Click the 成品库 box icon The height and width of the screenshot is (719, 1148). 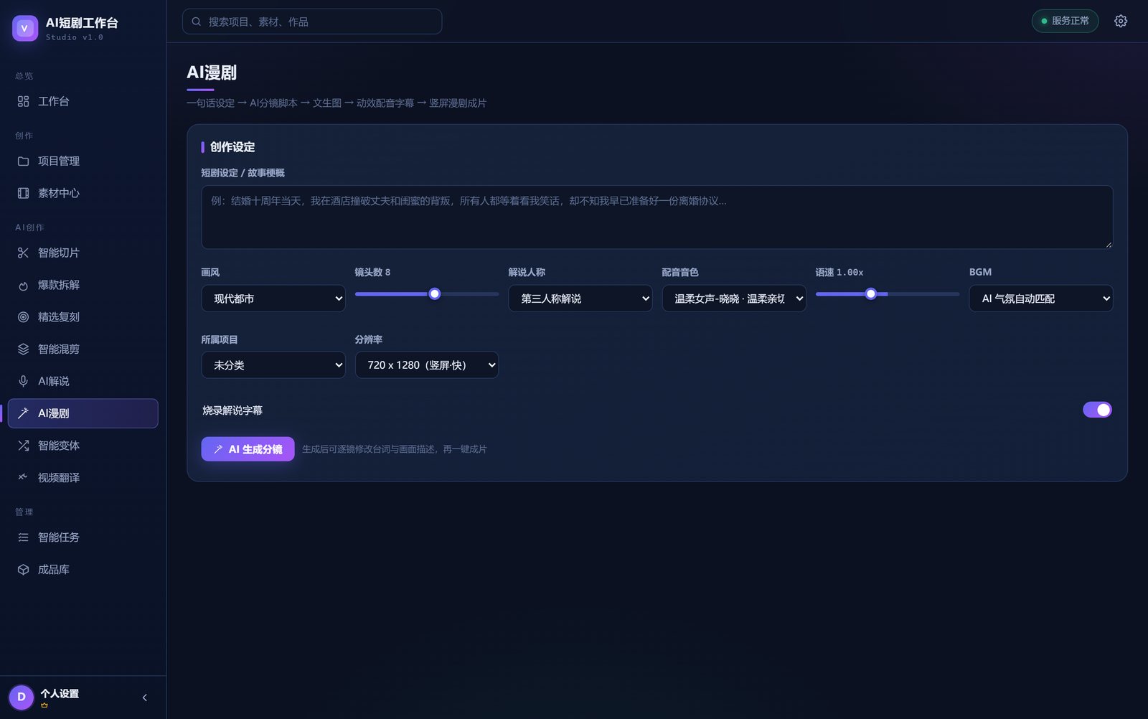pyautogui.click(x=23, y=570)
